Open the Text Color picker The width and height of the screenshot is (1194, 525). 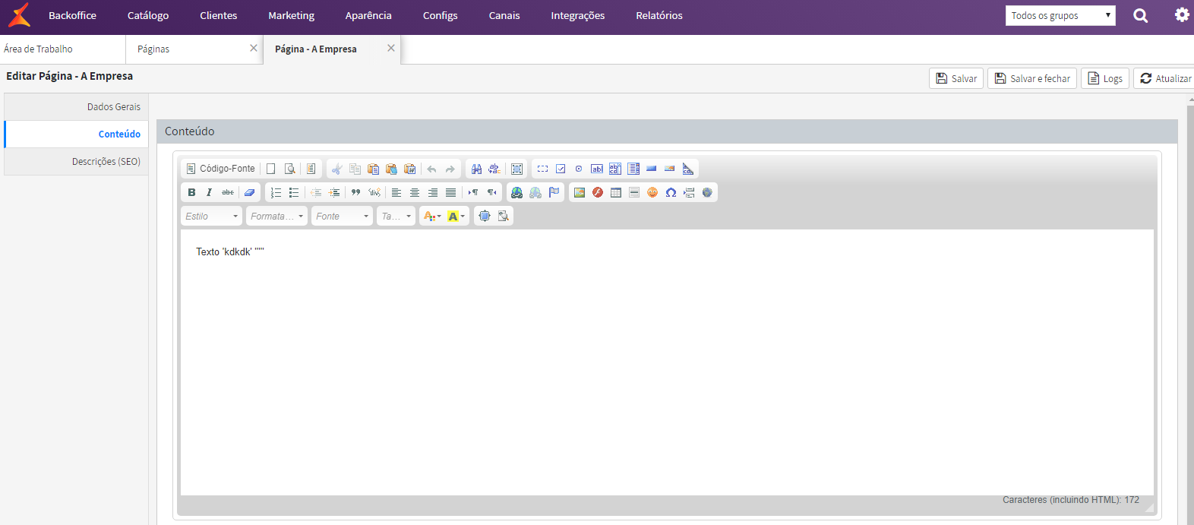(x=432, y=216)
